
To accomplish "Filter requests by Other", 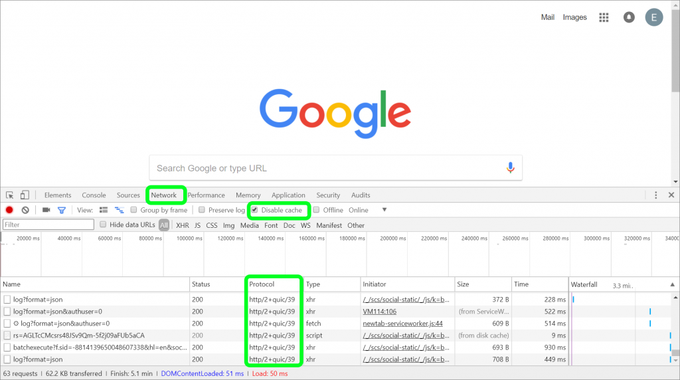I will (x=356, y=226).
